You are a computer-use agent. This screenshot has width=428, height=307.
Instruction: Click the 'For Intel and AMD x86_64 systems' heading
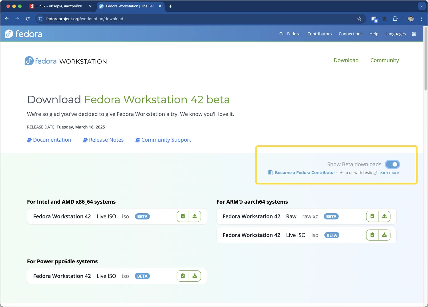[x=71, y=202]
